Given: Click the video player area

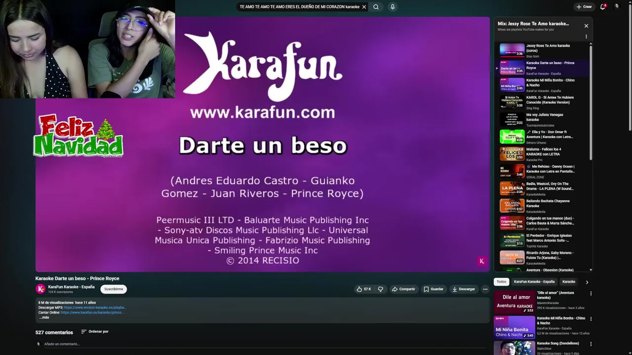Looking at the screenshot, I should 262,144.
